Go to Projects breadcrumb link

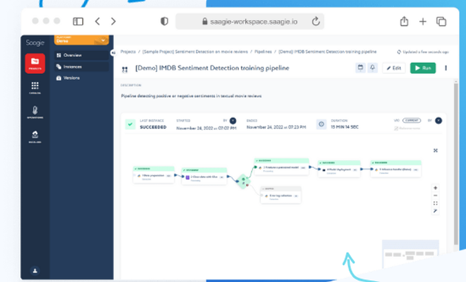128,52
